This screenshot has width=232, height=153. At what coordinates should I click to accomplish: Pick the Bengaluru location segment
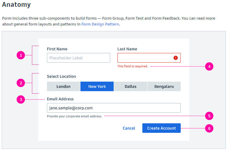(164, 87)
